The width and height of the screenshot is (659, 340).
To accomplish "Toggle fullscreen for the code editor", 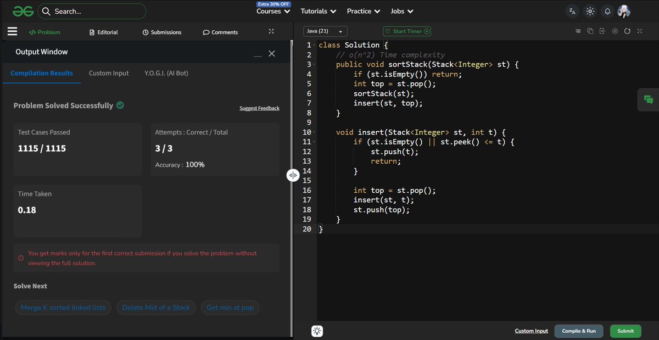I will (640, 31).
